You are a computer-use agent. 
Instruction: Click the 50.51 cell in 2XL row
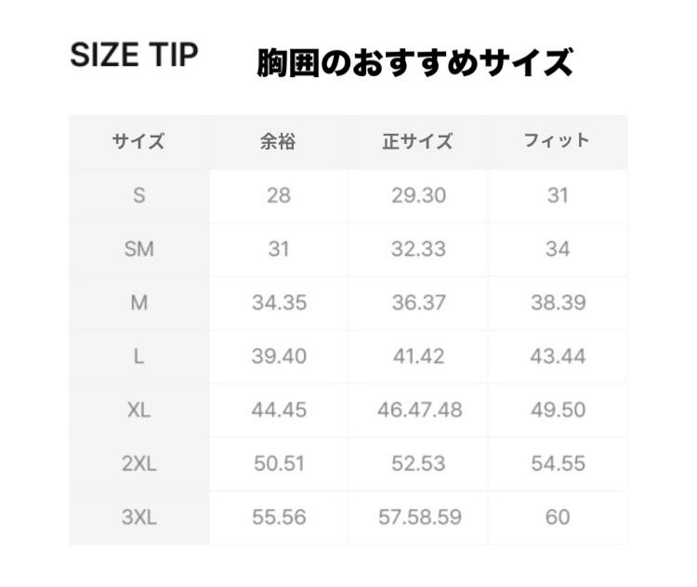point(278,463)
